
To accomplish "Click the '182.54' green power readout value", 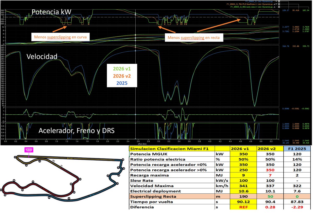I will click(x=306, y=10).
